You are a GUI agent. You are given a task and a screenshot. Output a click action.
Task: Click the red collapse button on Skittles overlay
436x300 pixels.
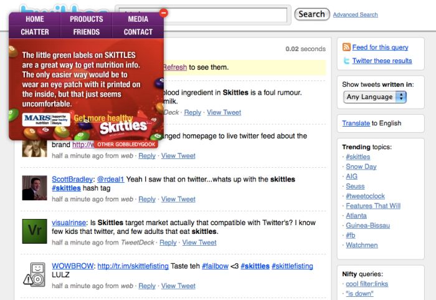pos(164,12)
